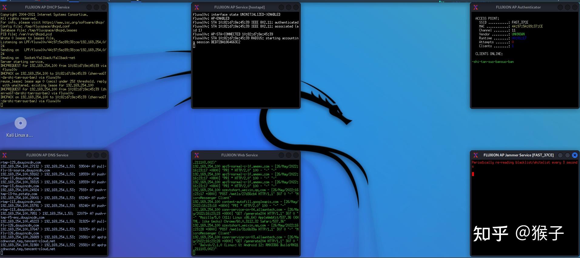Click the X icon in FLUXION Web Service title bar
The image size is (580, 258).
point(196,155)
